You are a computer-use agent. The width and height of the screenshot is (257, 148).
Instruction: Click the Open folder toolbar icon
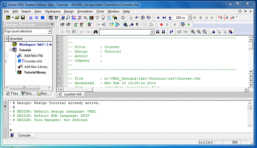click(17, 18)
